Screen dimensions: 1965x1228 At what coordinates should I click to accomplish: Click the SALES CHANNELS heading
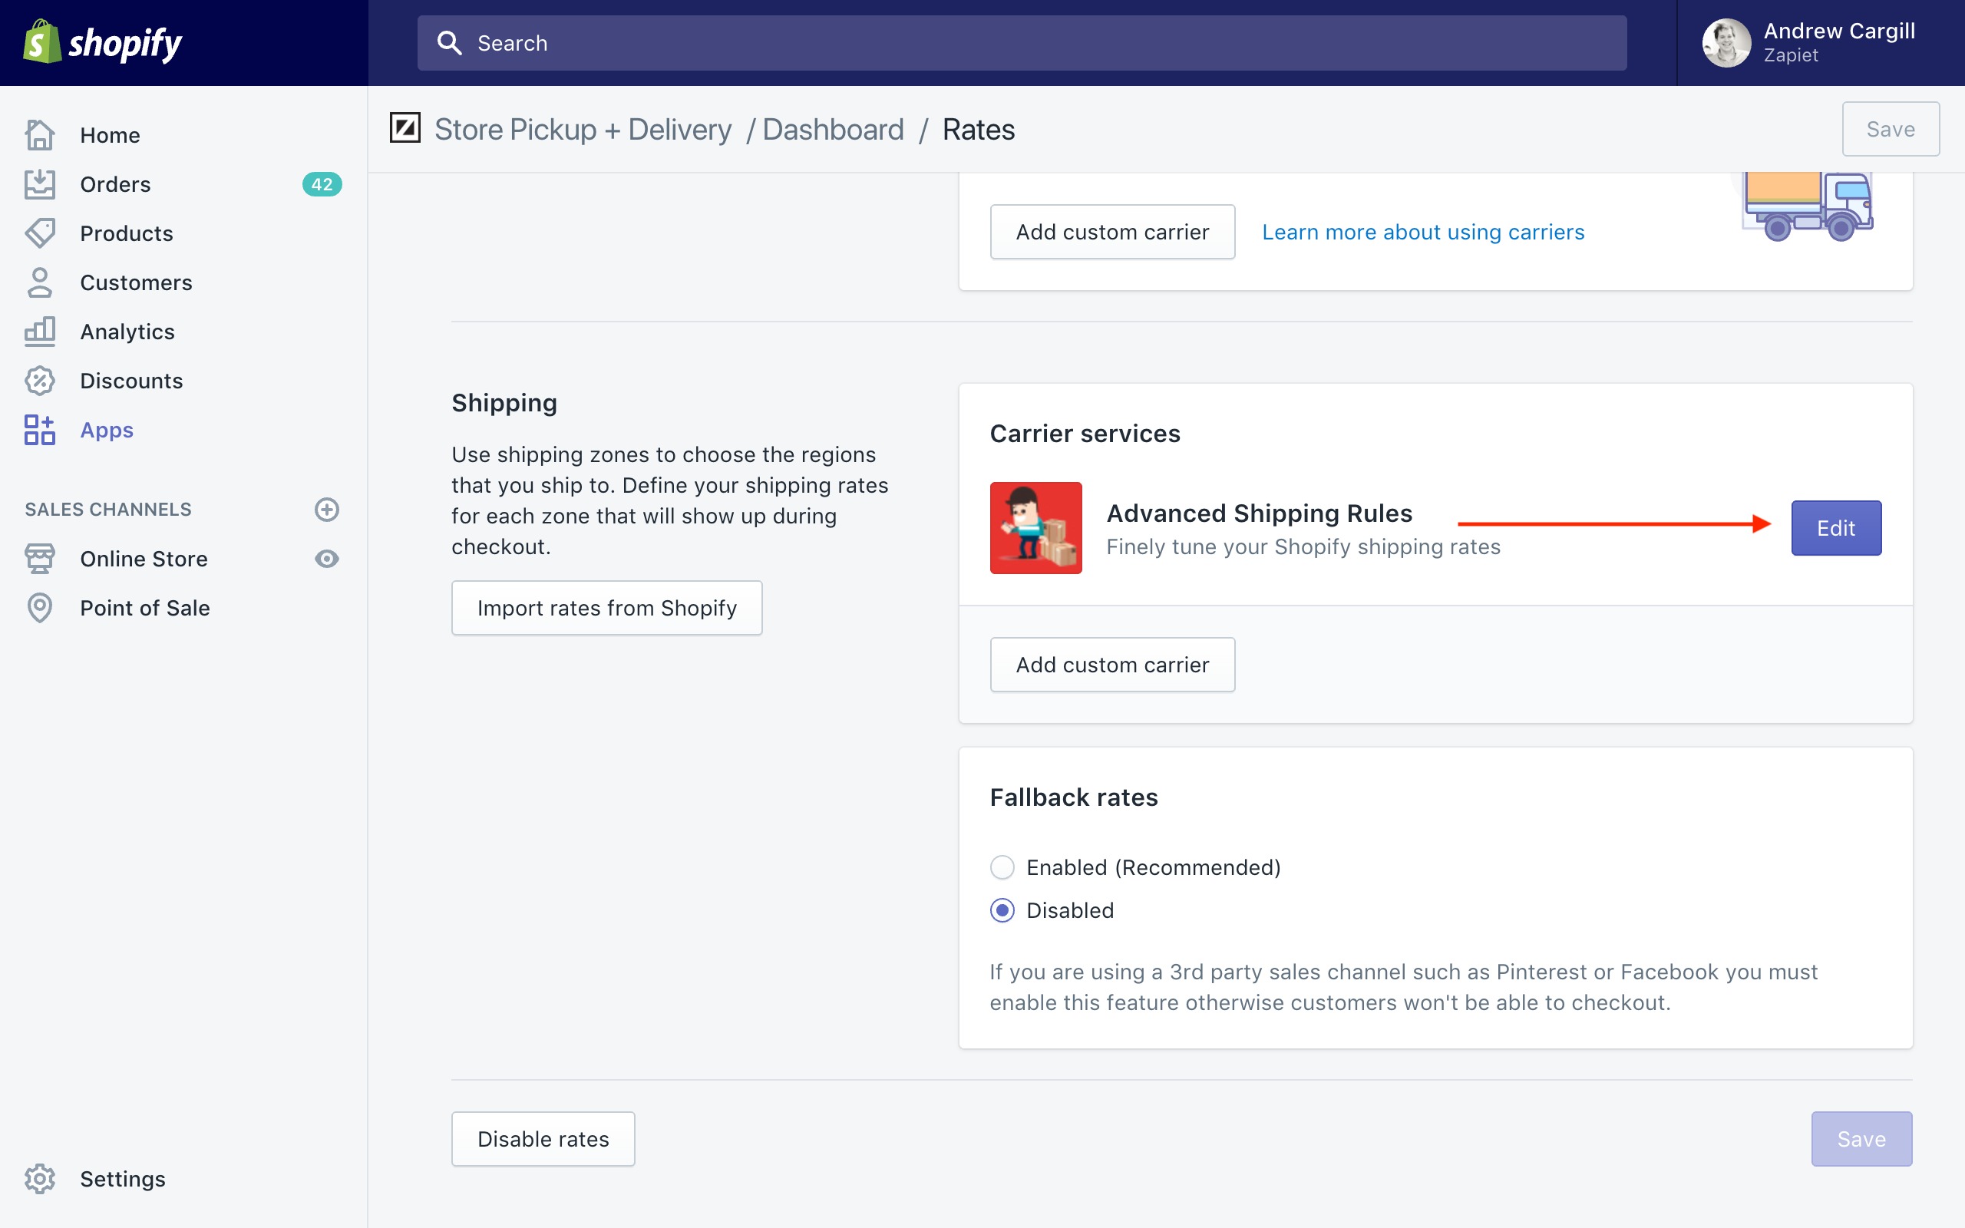108,509
